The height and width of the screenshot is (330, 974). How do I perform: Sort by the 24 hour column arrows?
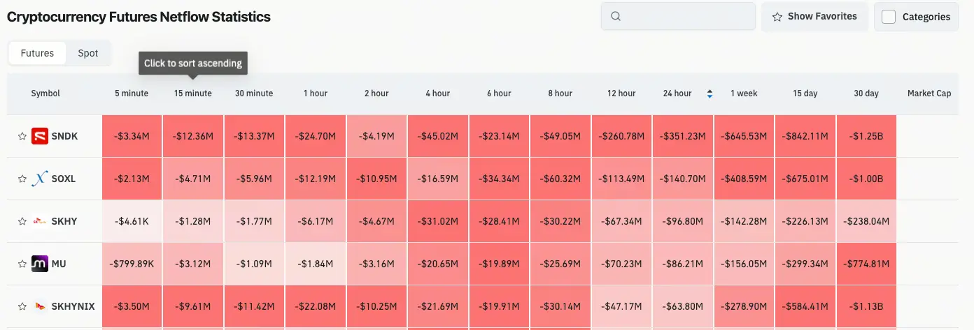[710, 93]
